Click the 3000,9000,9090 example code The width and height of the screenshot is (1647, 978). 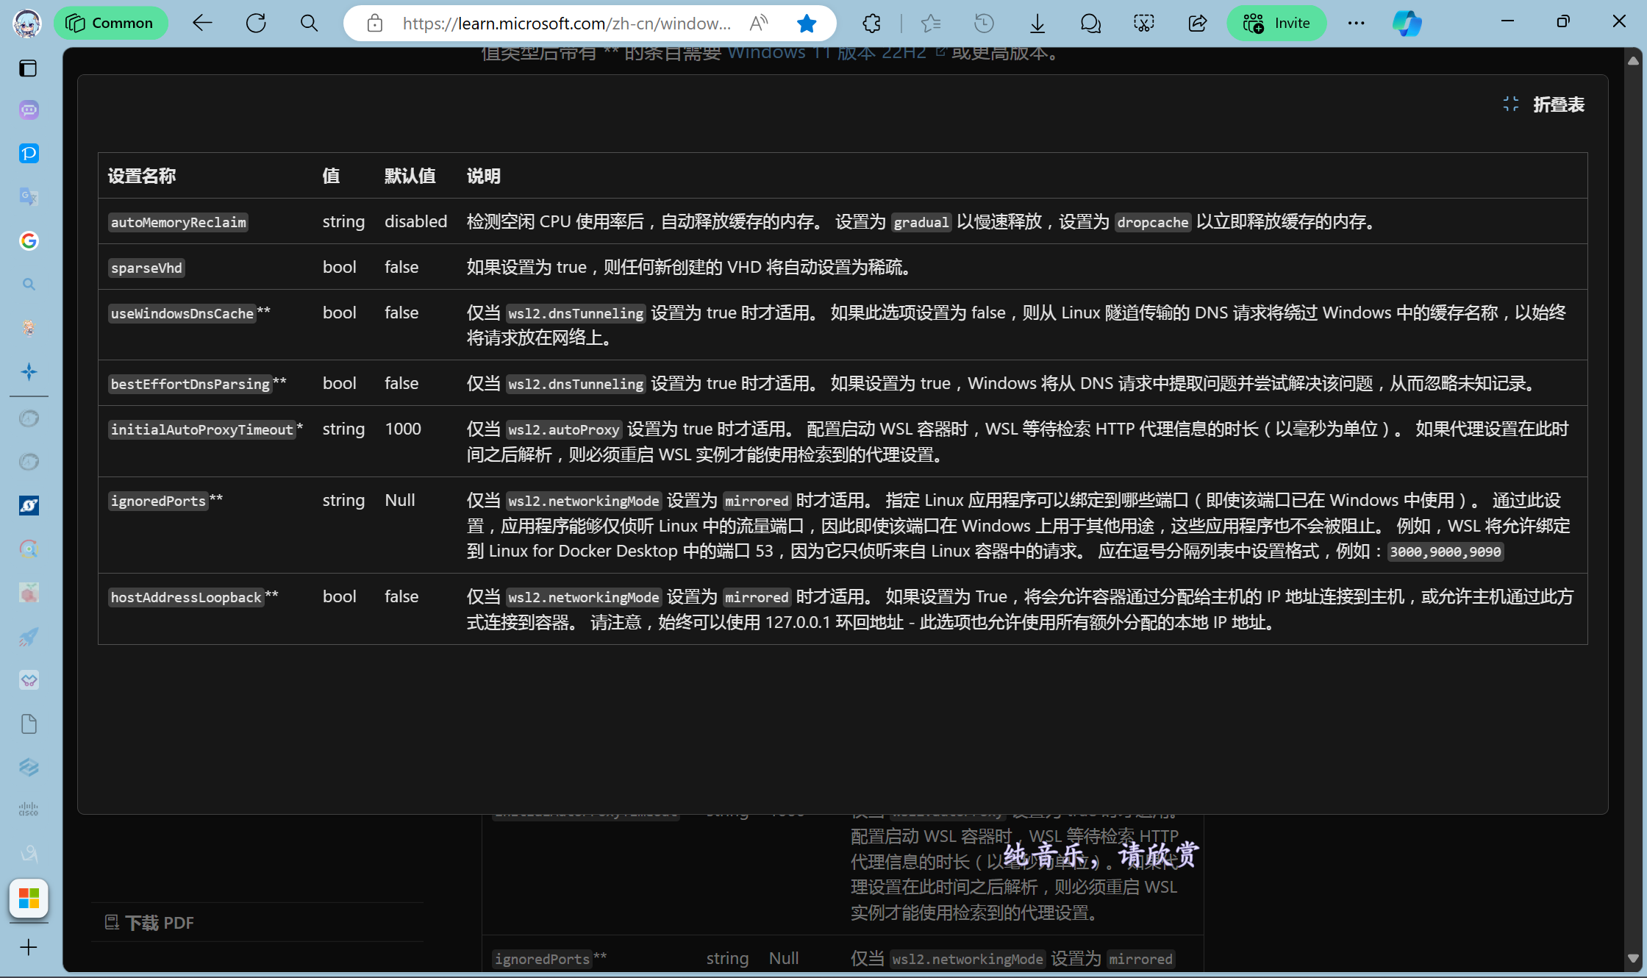click(x=1446, y=552)
